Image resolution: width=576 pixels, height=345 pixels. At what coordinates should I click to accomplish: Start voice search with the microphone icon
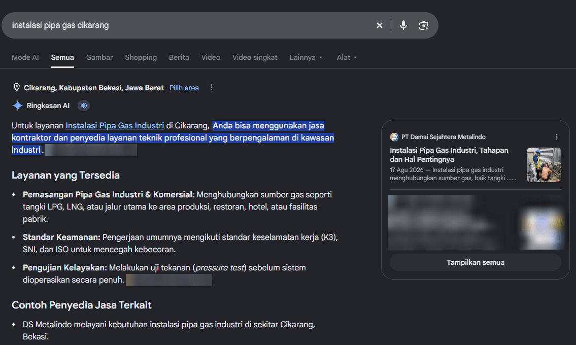click(403, 25)
